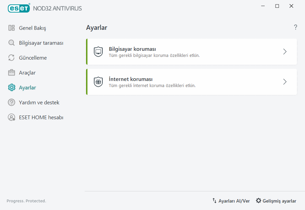
Task: Open the İnternet koruması settings card
Action: point(191,82)
